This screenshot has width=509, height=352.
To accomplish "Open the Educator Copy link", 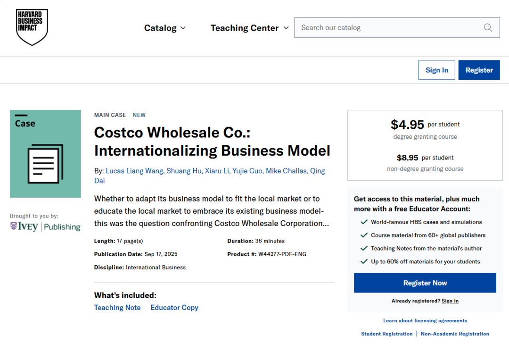I will click(x=174, y=308).
